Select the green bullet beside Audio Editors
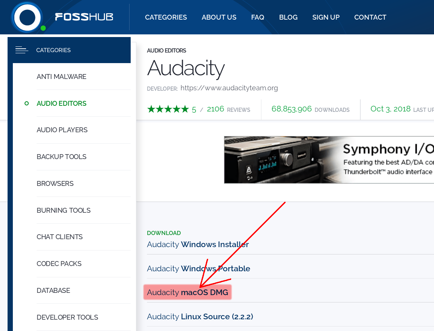This screenshot has width=434, height=331. (x=26, y=103)
